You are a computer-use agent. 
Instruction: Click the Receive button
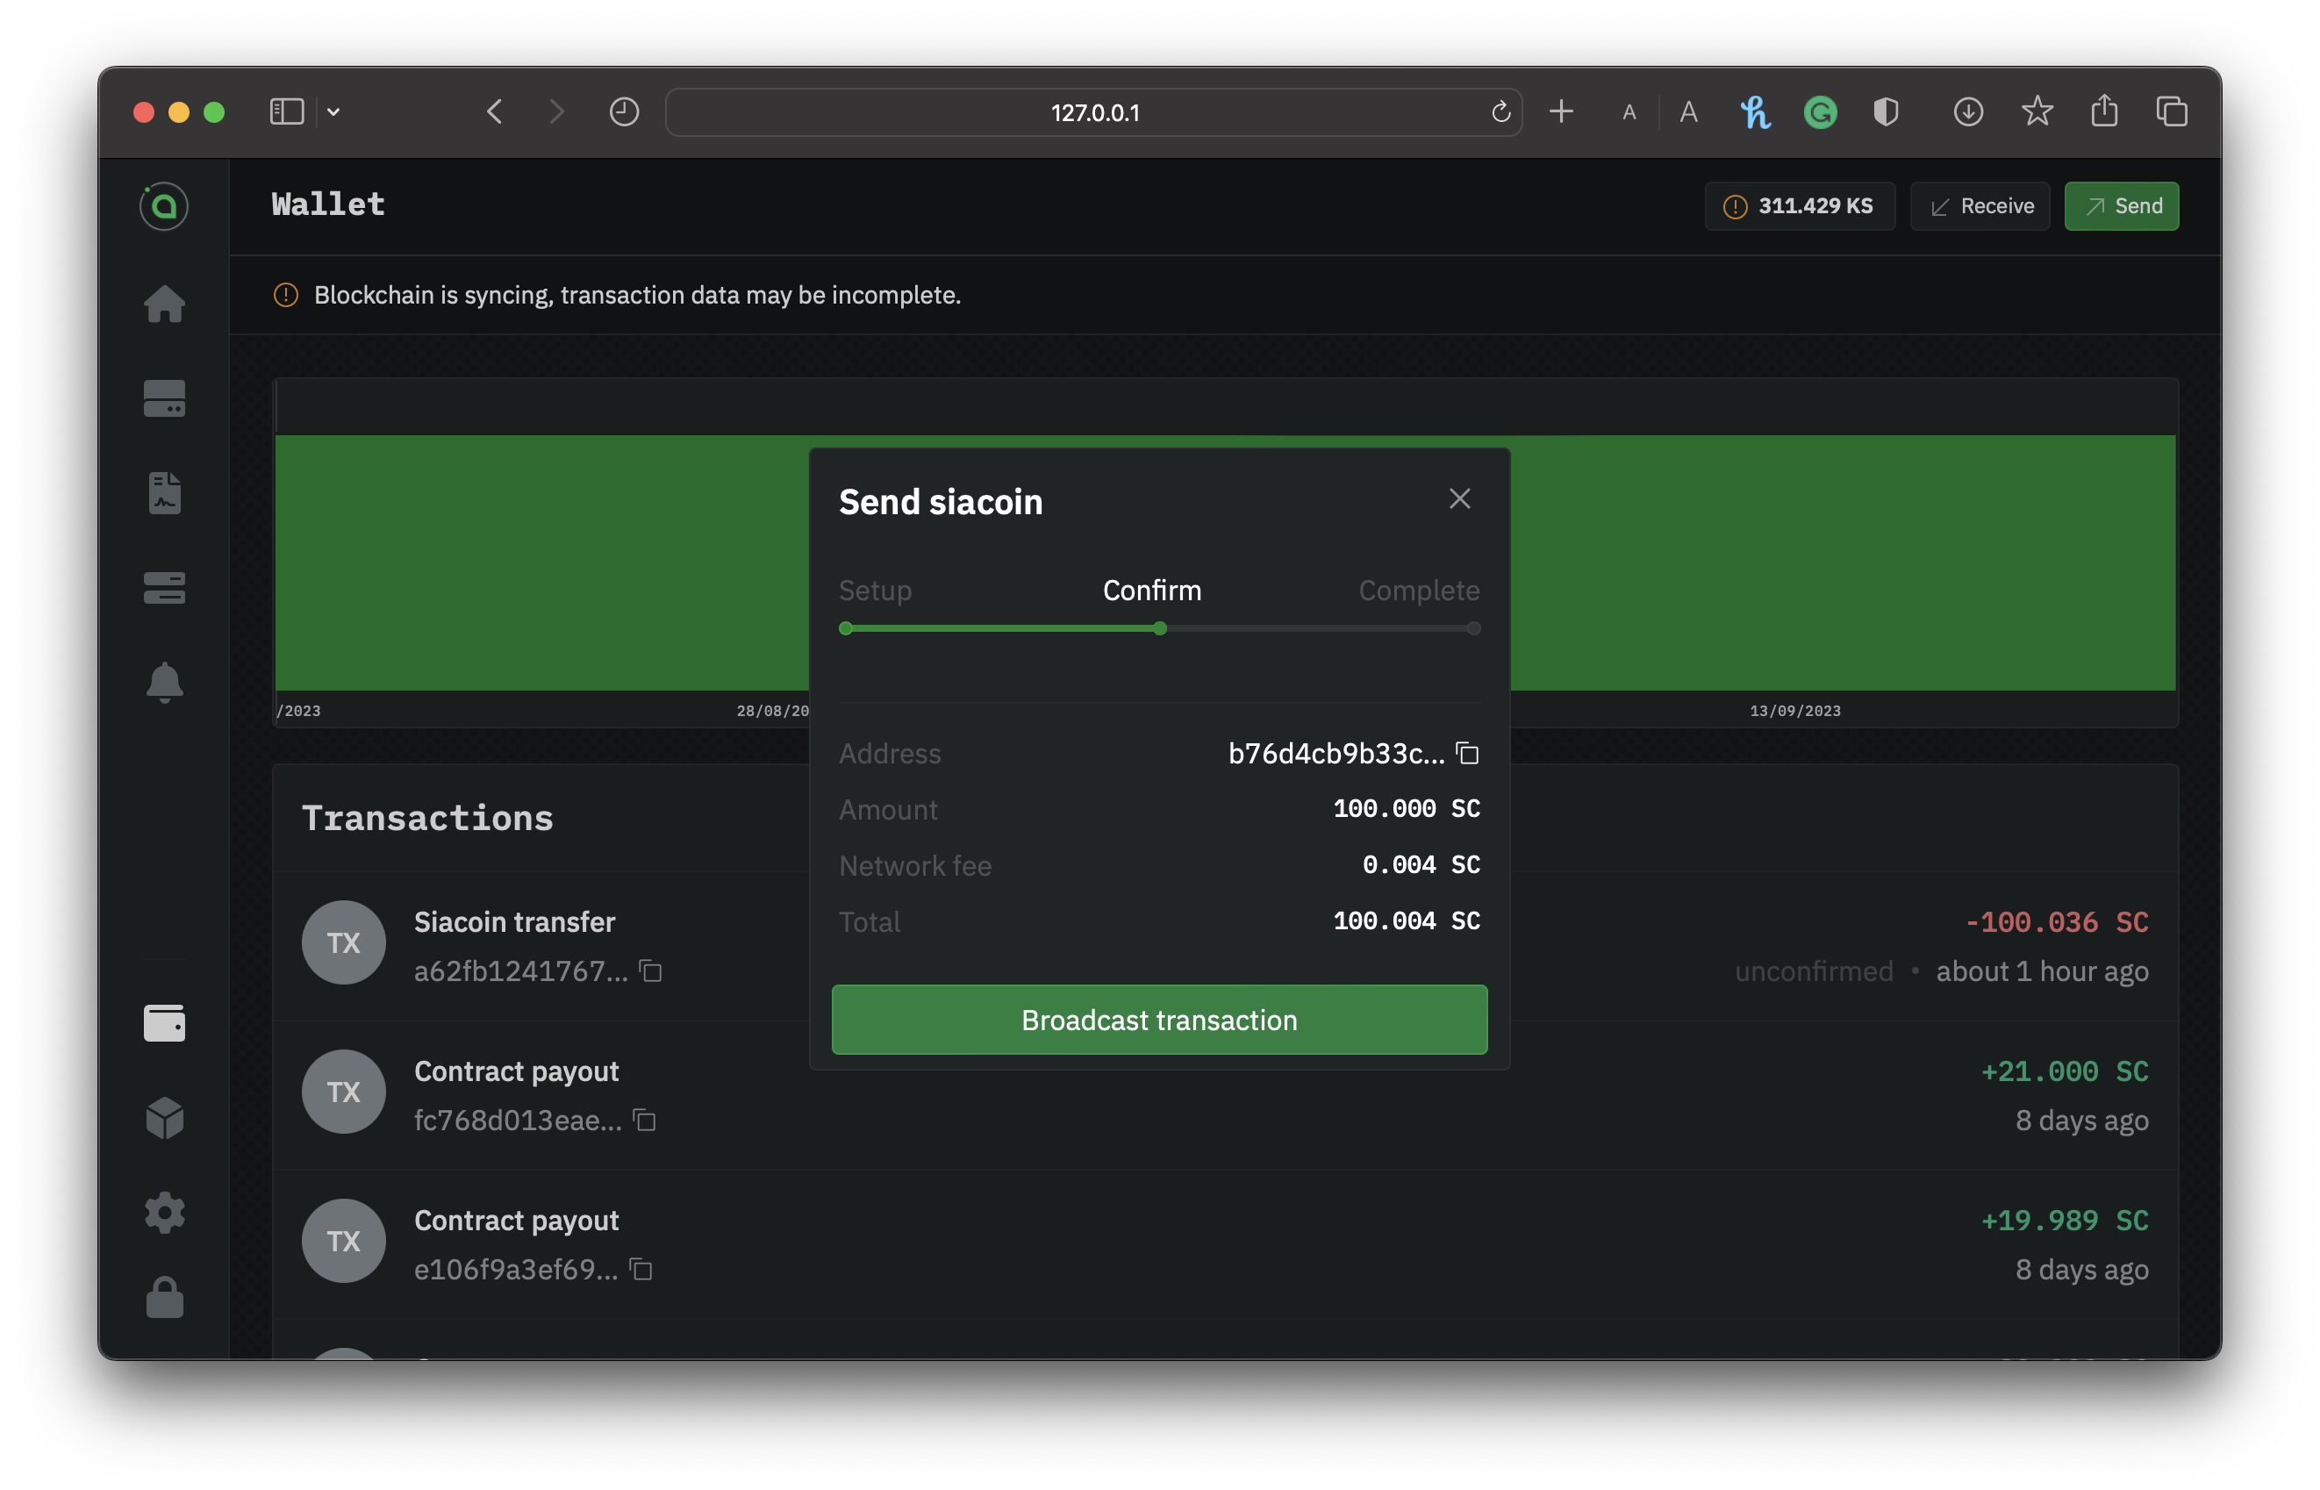[1980, 206]
